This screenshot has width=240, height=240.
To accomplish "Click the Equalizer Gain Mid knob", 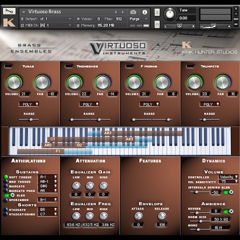I will tap(90, 186).
